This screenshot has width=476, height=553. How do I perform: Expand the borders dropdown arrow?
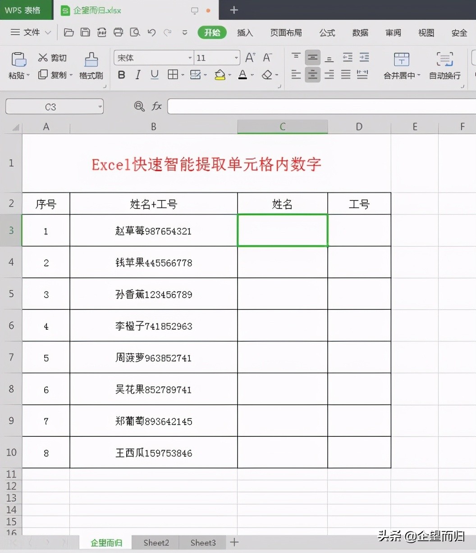click(x=183, y=75)
